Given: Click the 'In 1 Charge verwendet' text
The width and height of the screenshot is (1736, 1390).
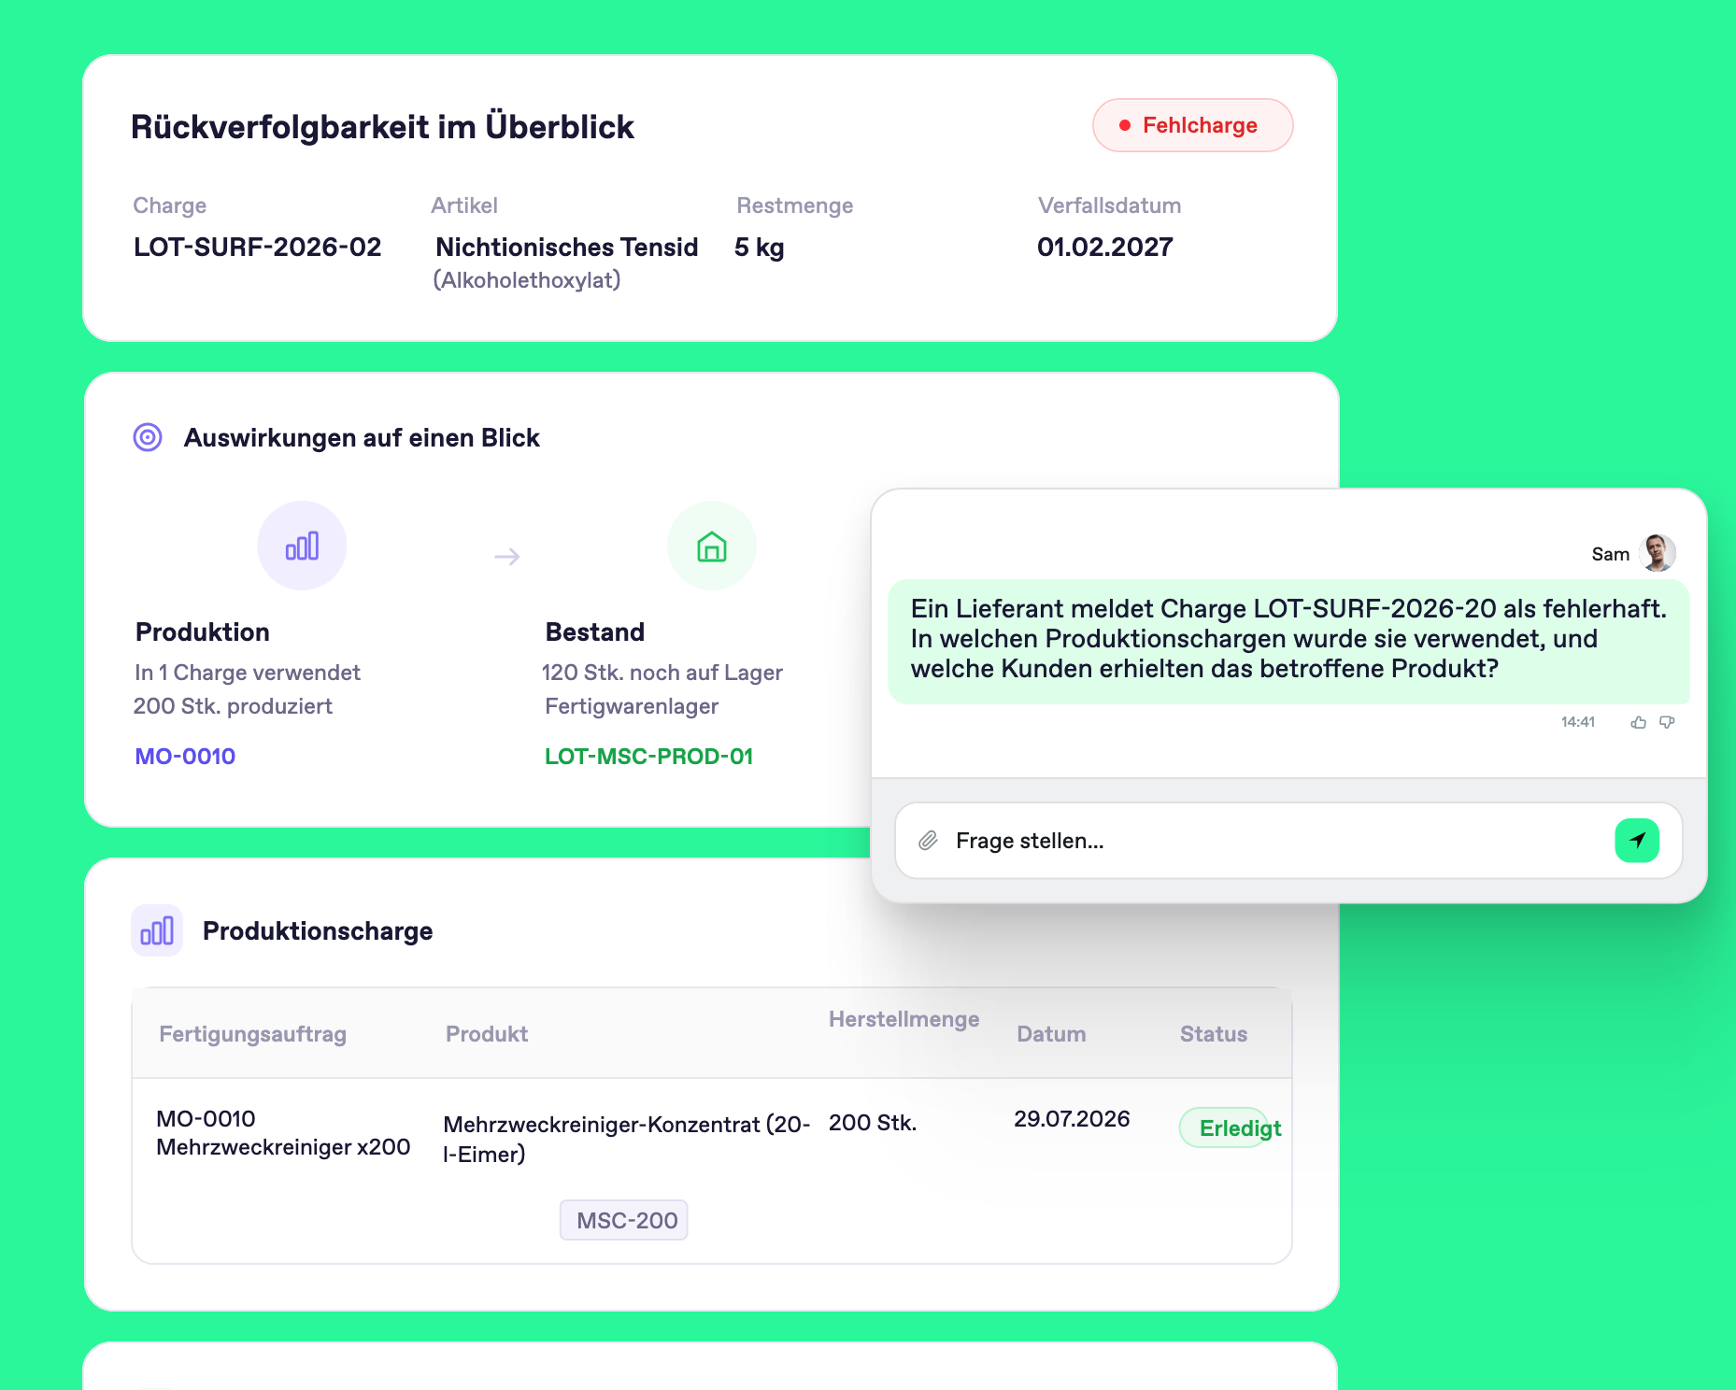Looking at the screenshot, I should tap(248, 673).
